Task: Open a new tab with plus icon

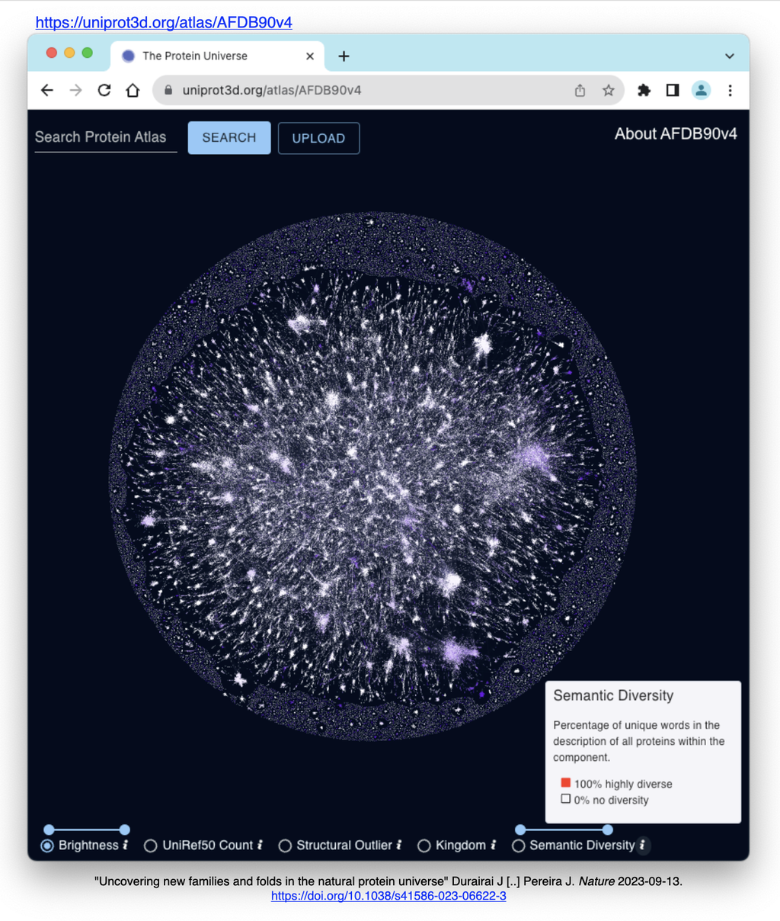Action: pos(344,56)
